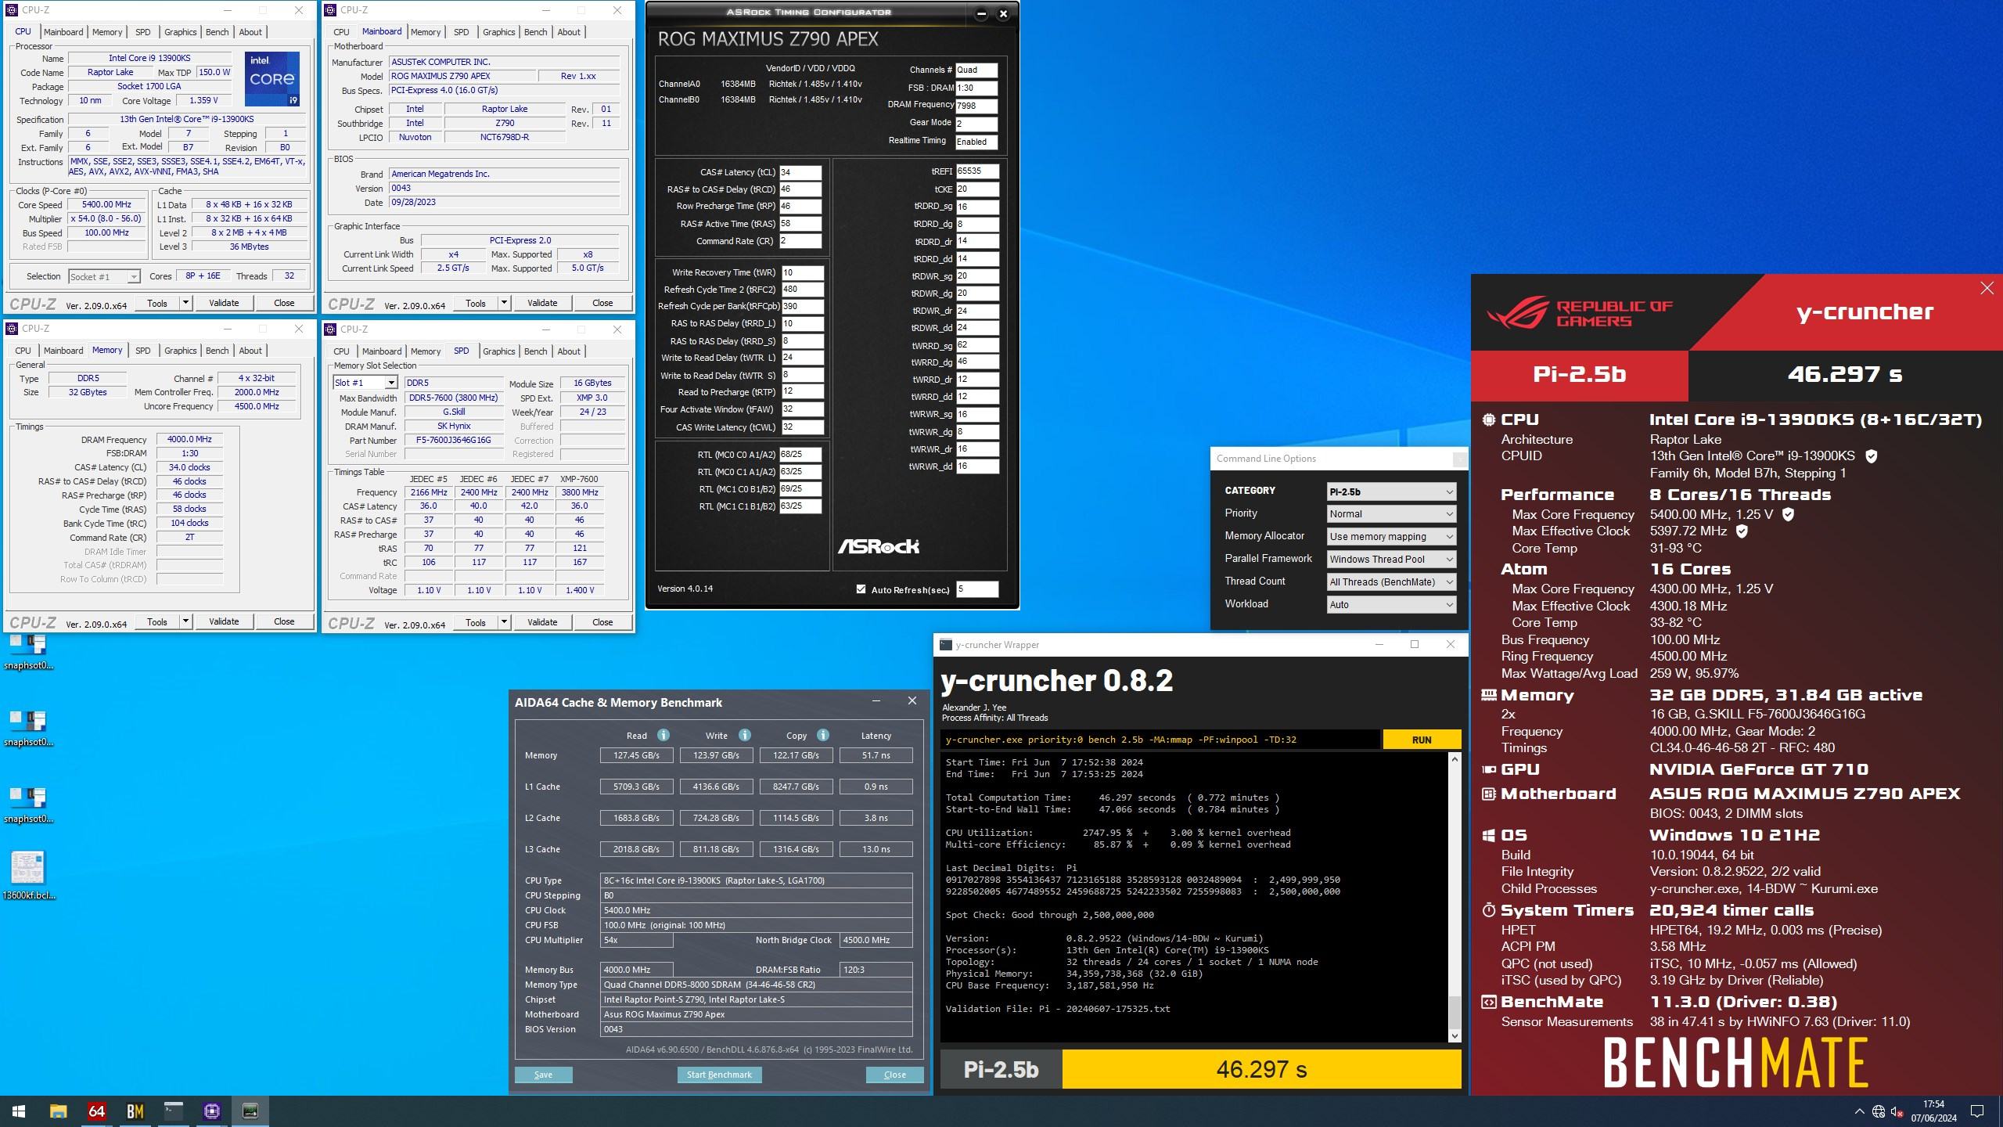Viewport: 2003px width, 1127px height.
Task: Click the Auto Refresh seconds input field
Action: pyautogui.click(x=977, y=589)
